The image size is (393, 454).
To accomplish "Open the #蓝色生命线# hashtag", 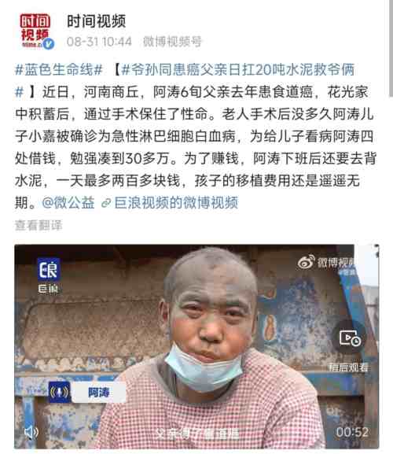I will (59, 70).
